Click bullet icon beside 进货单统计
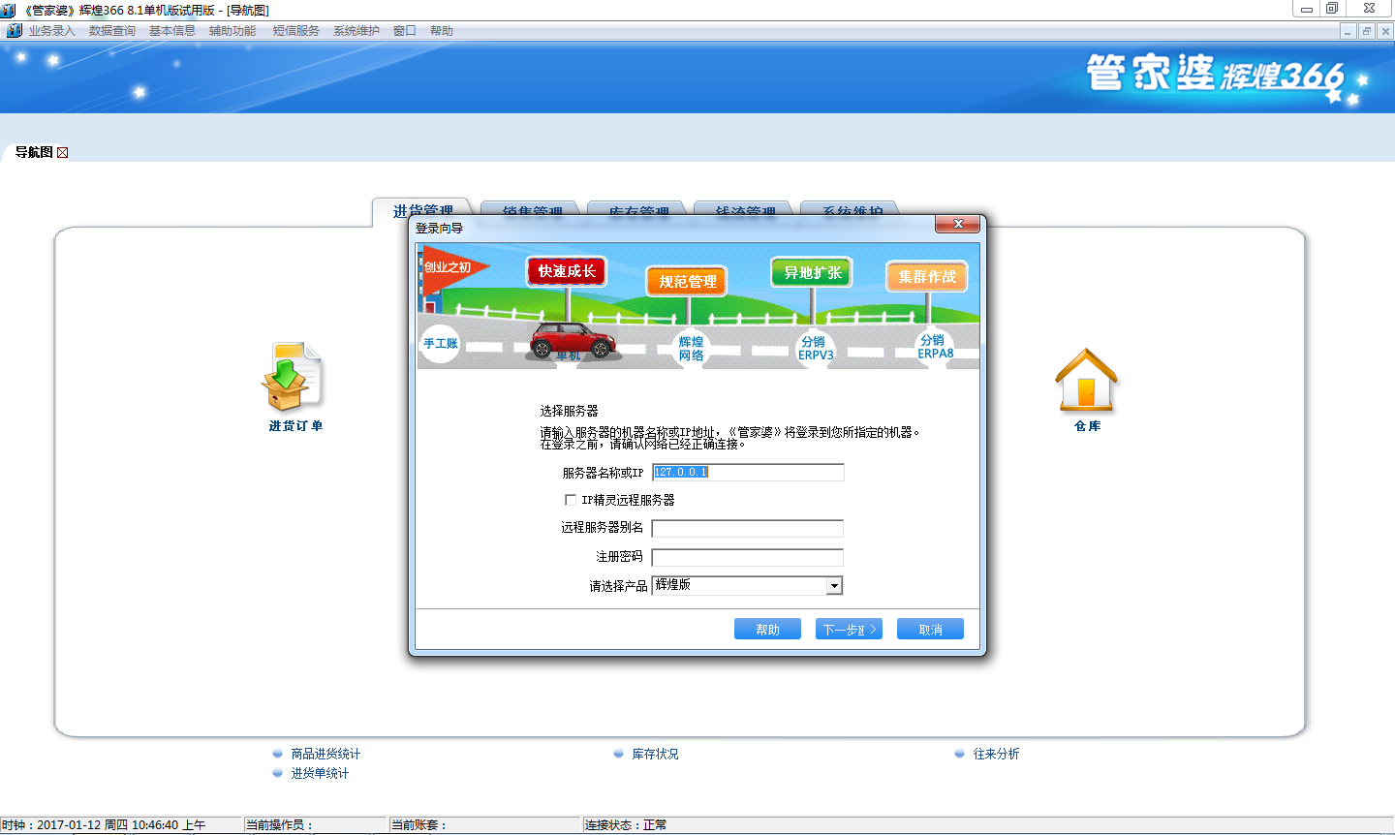 point(278,773)
